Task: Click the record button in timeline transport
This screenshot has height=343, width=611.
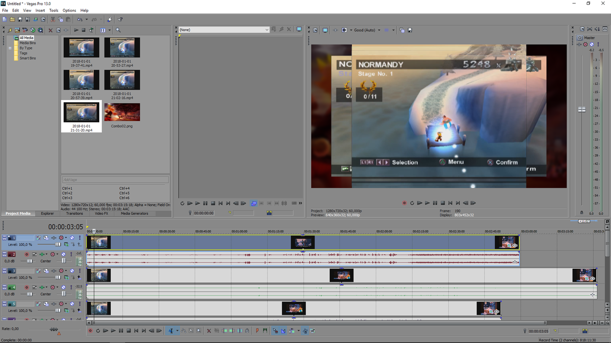Action: (90, 331)
